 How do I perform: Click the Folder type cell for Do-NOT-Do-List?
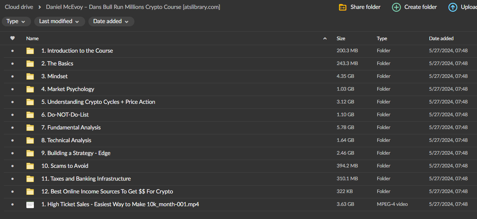click(384, 115)
